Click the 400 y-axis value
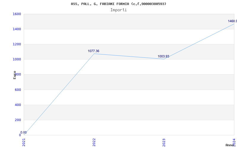This screenshot has height=148, width=237. [x=18, y=105]
